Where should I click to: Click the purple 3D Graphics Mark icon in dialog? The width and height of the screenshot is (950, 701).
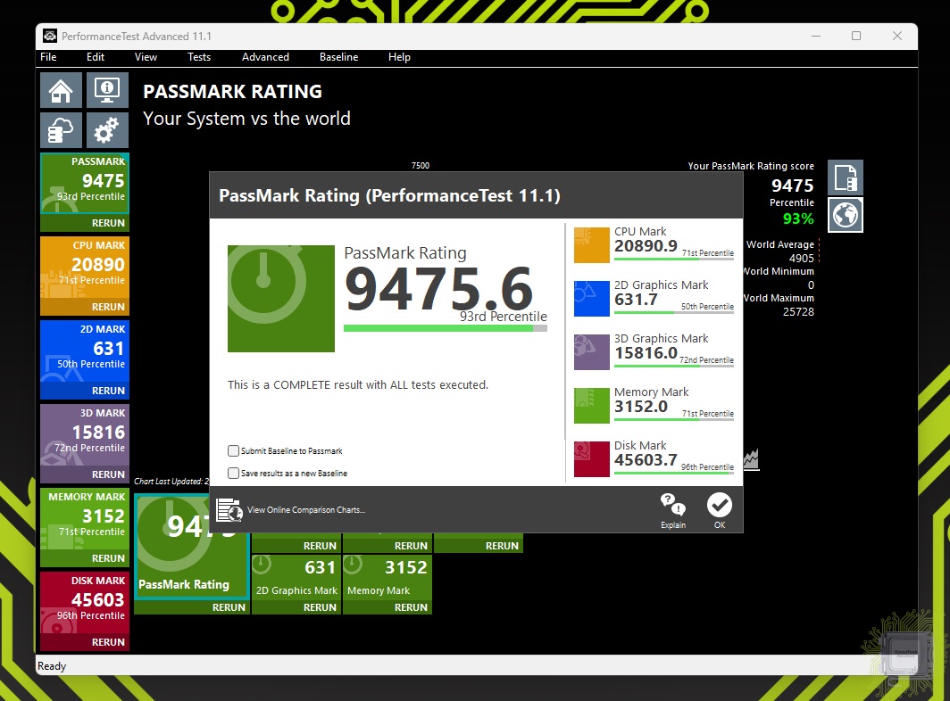coord(591,352)
